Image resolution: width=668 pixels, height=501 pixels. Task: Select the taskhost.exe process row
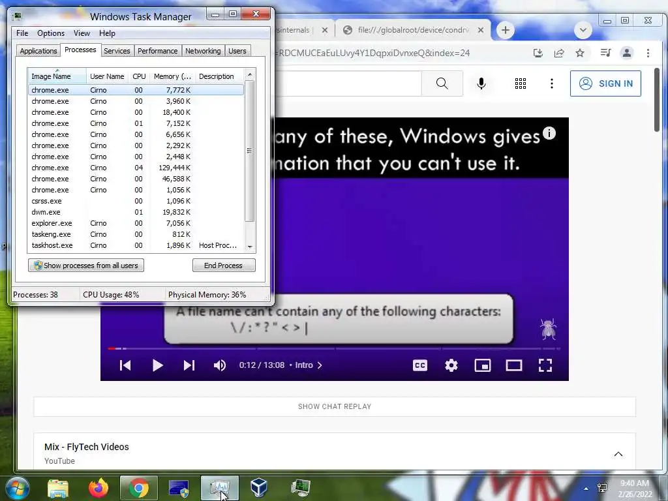coord(136,245)
